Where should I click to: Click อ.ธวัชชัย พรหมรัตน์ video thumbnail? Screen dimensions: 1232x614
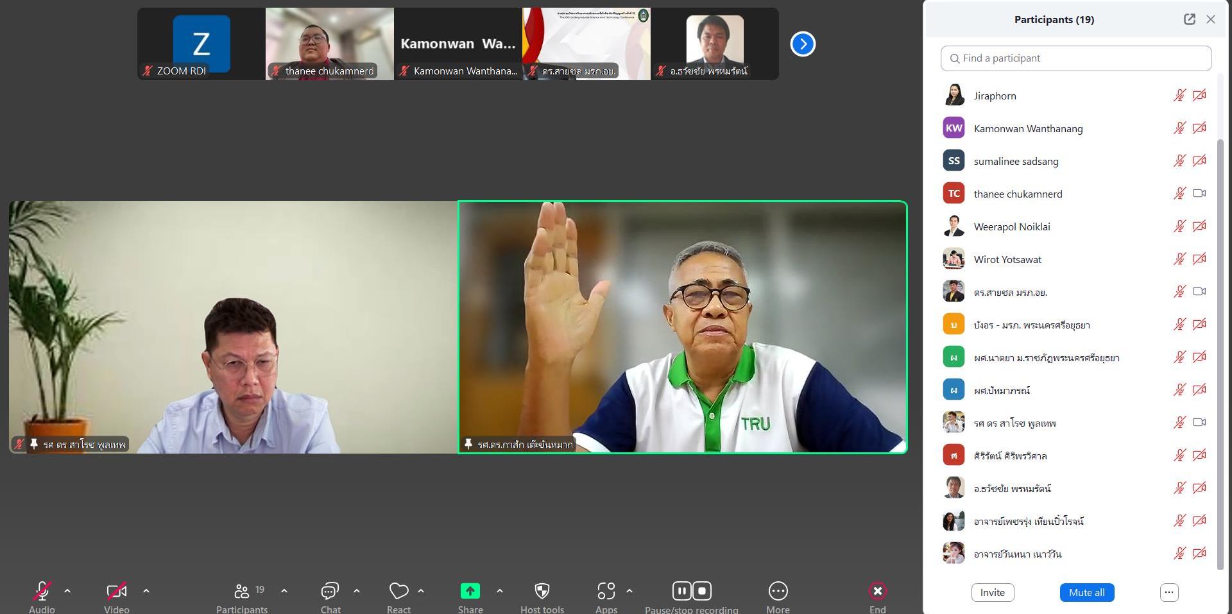715,44
